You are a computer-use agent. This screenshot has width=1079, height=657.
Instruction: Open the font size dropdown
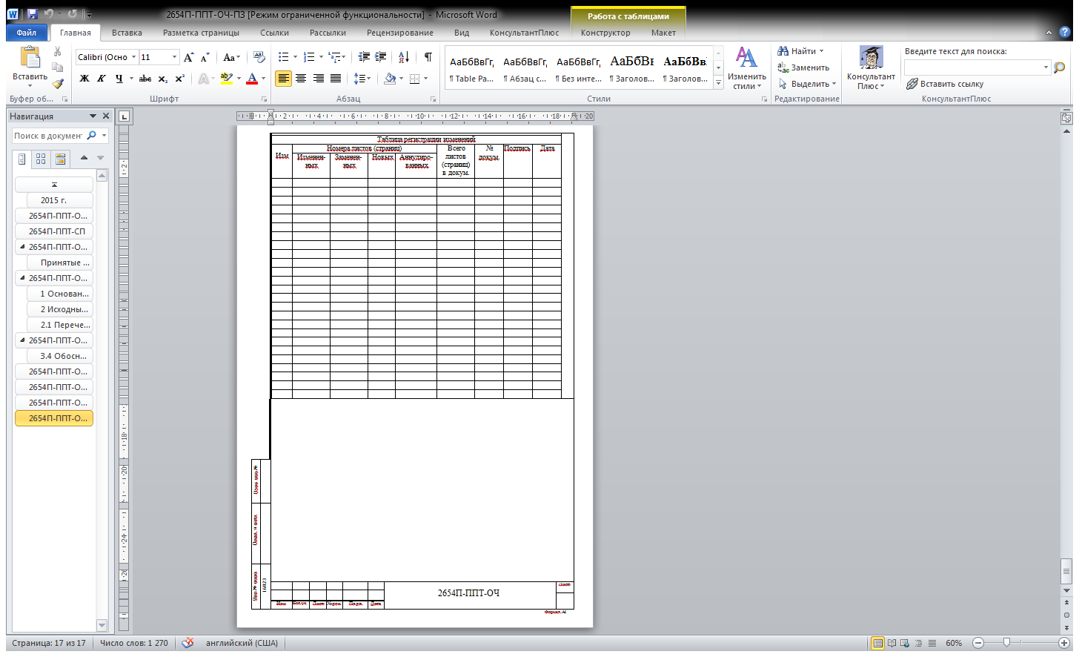pos(175,57)
